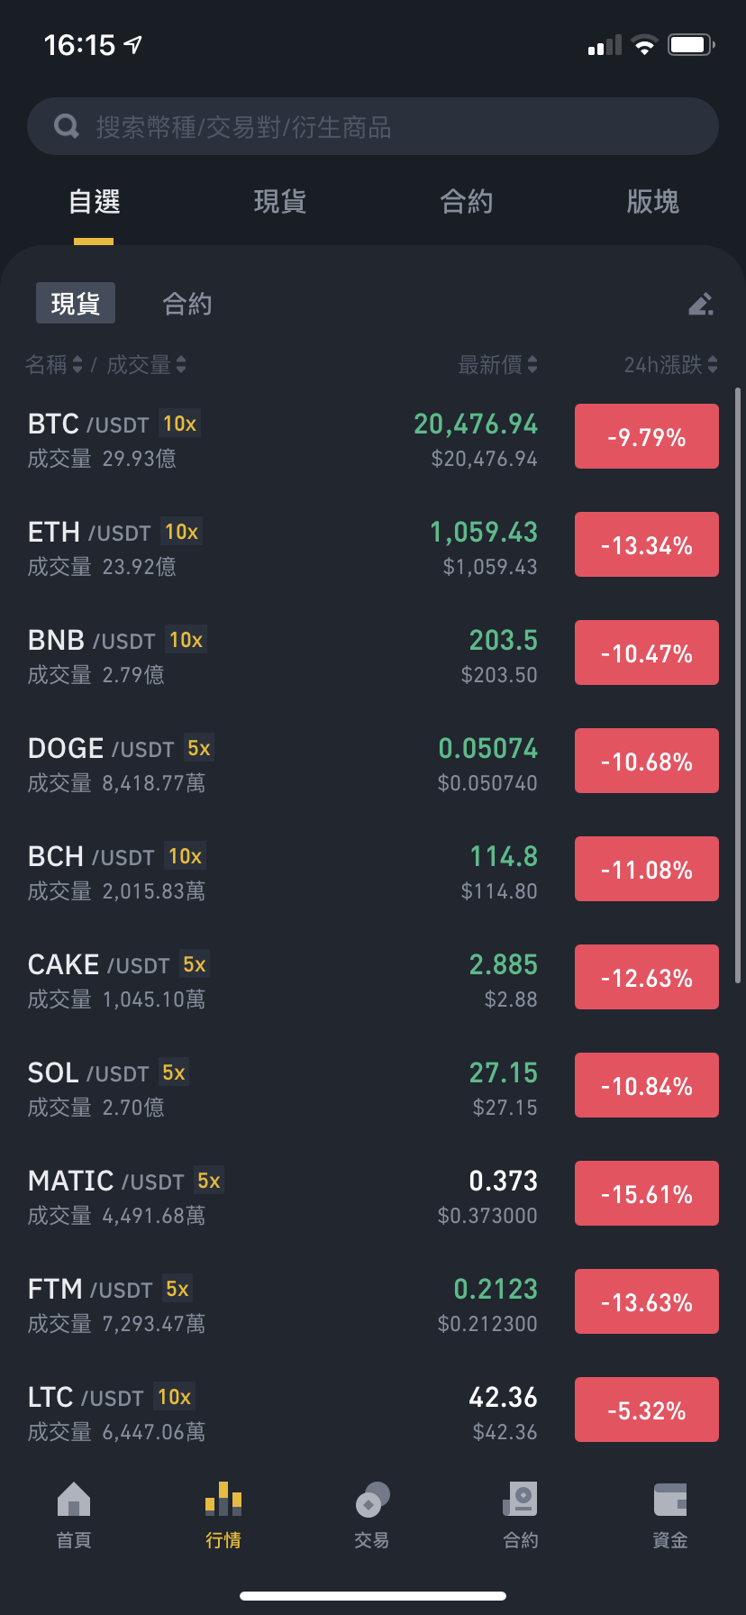Click the list scrollbar on right edge
Screen dimensions: 746x1615
pyautogui.click(x=738, y=685)
